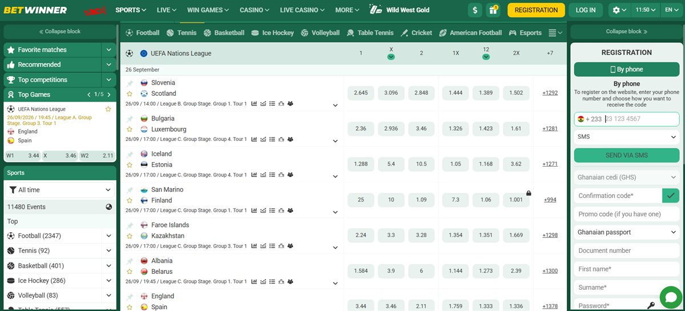
Task: Open the settings gear menu
Action: click(619, 10)
